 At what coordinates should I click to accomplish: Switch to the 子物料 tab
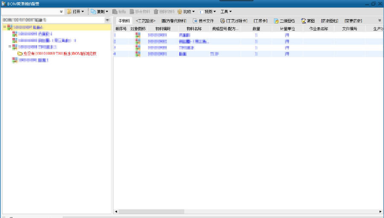point(124,21)
